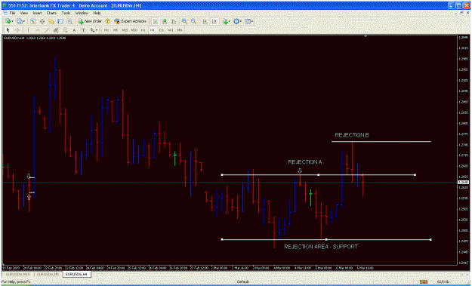Switch to bar chart display
This screenshot has width=472, height=286.
coord(155,21)
